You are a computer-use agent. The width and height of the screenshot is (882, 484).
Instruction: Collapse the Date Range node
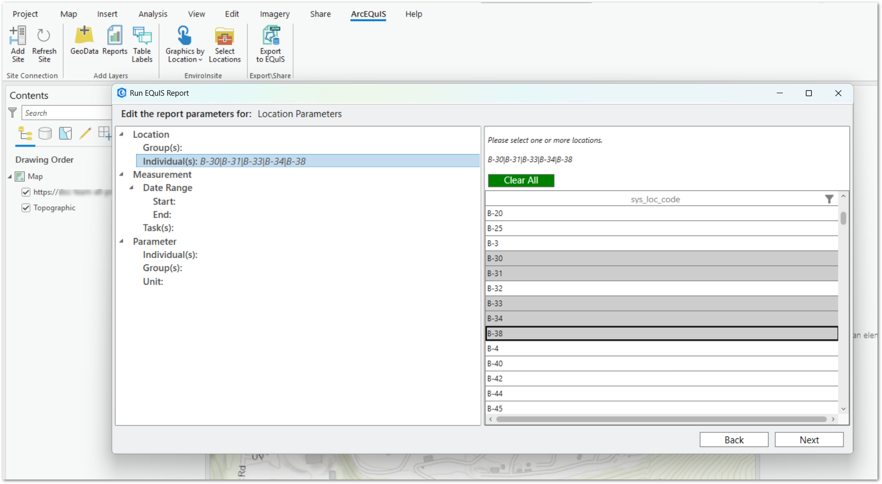[x=131, y=188]
